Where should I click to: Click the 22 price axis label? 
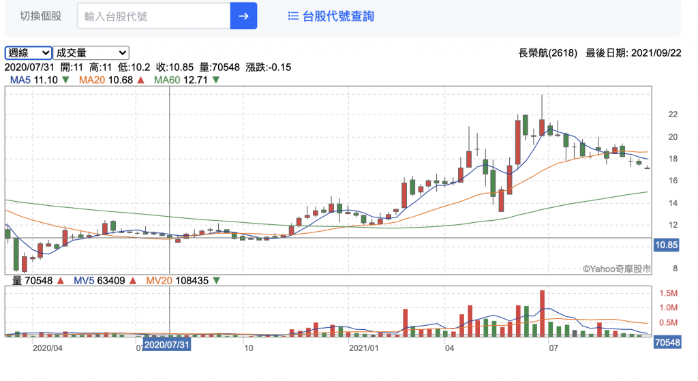(673, 115)
